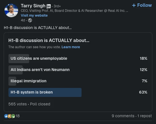Click the globe public visibility icon
This screenshot has height=124, width=156.
(30, 20)
